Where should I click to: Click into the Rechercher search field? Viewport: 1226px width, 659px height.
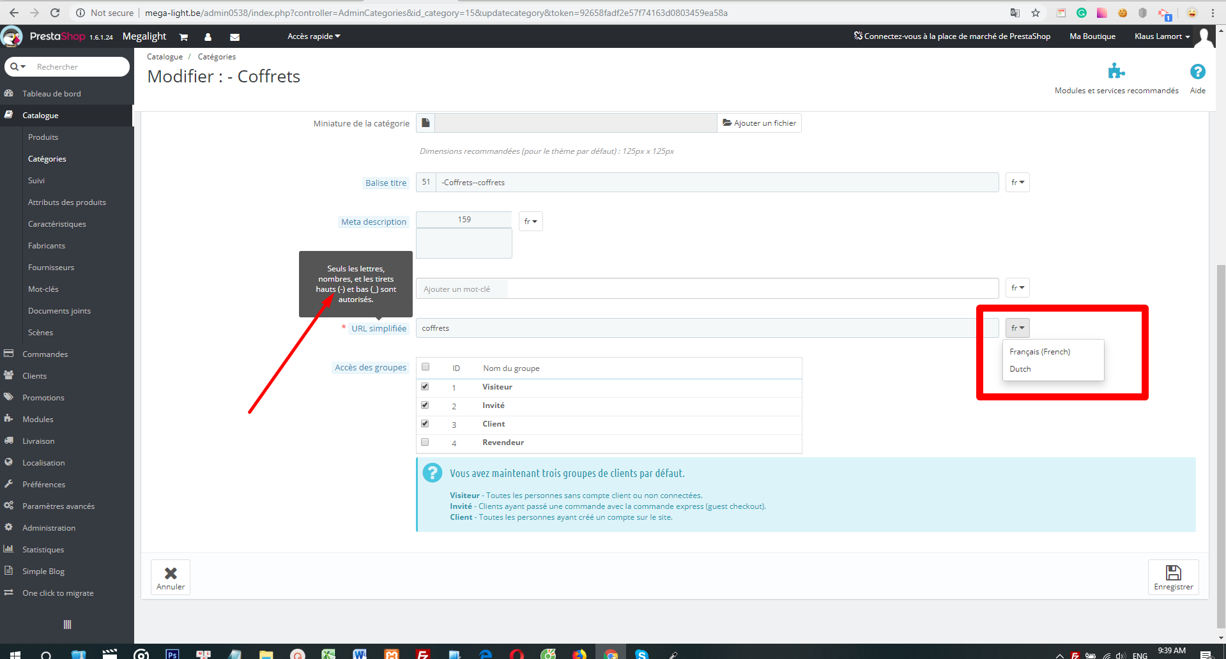[x=80, y=66]
